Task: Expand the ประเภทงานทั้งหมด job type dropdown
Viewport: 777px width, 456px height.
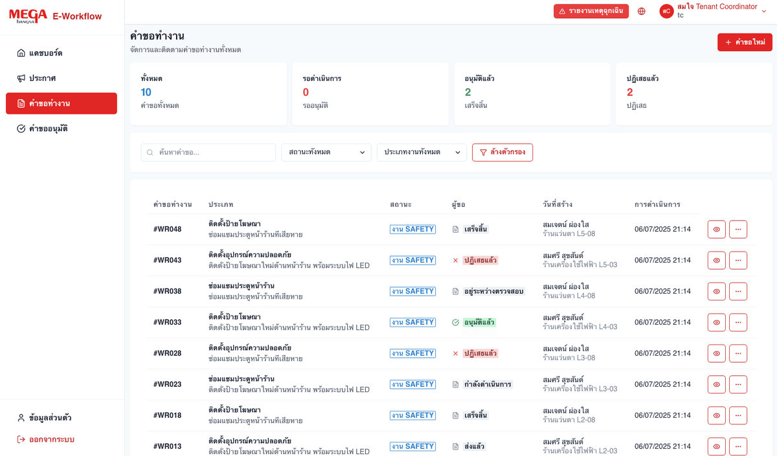Action: point(422,152)
